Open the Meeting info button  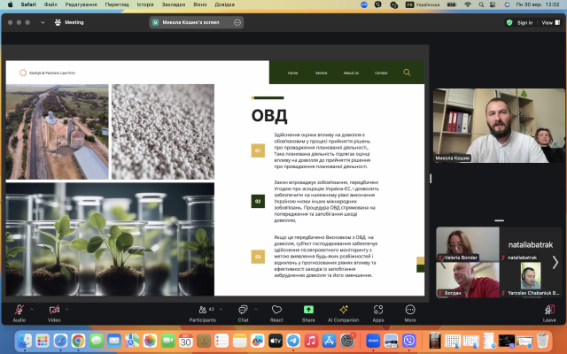pos(69,22)
